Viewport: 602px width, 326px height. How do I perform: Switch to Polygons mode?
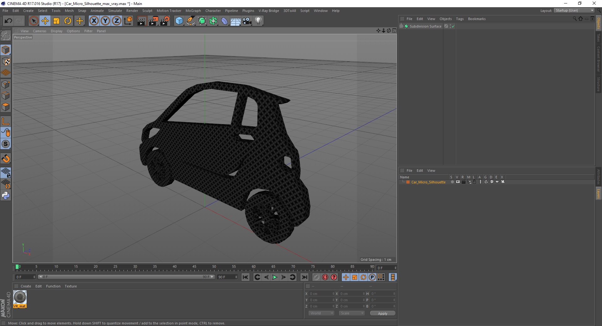(x=6, y=107)
